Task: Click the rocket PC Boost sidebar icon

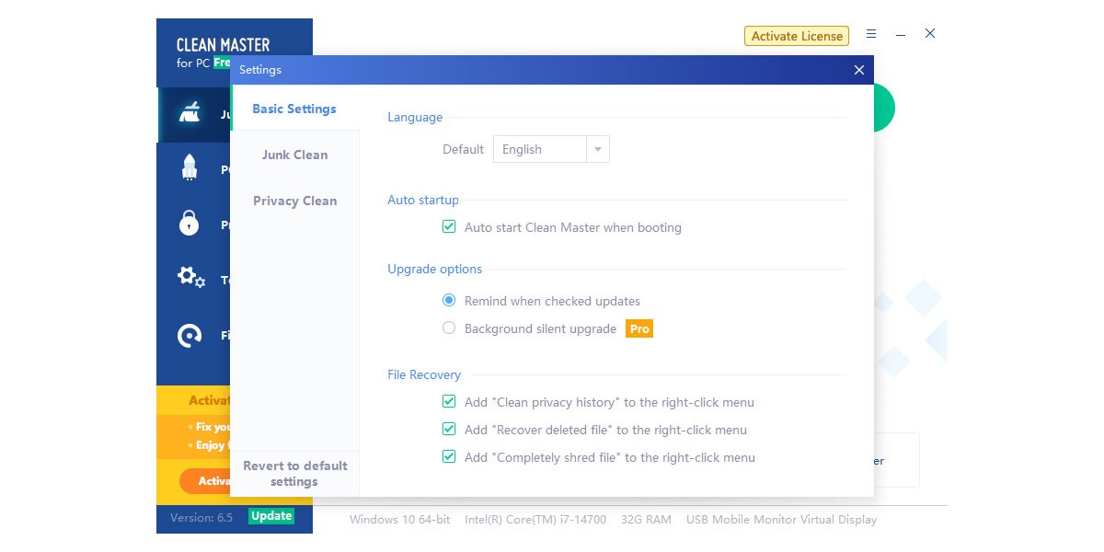Action: point(190,168)
